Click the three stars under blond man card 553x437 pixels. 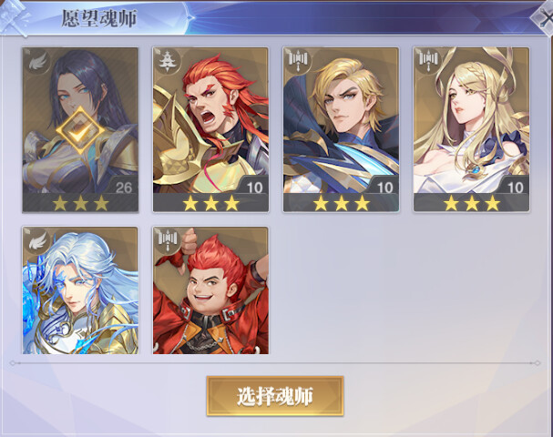341,203
